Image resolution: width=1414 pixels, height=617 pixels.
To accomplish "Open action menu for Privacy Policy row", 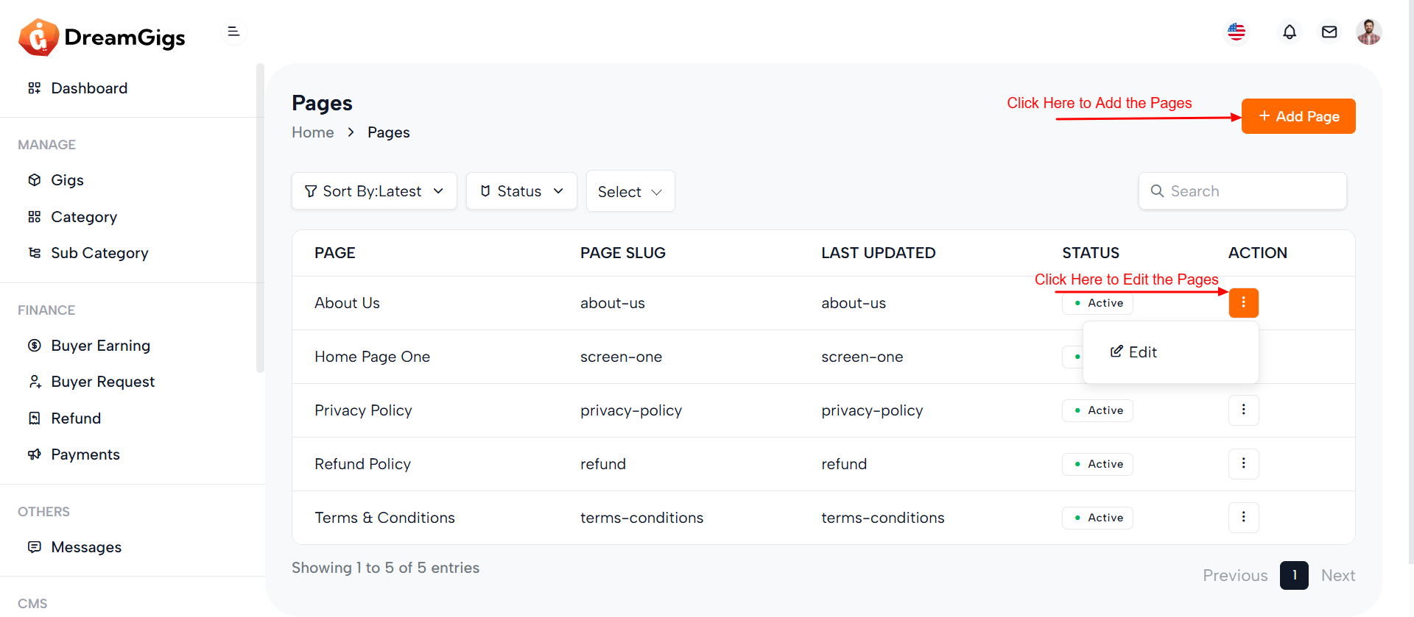I will 1243,410.
